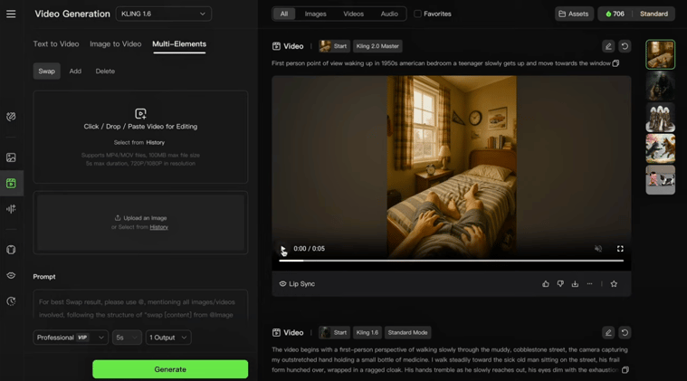This screenshot has height=381, width=687.
Task: Open the creative palette sidebar icon
Action: 11,117
